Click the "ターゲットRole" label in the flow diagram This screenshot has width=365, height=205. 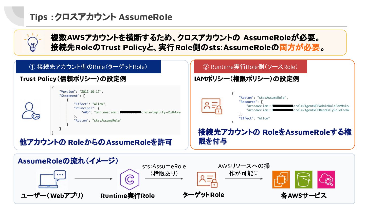pyautogui.click(x=203, y=195)
